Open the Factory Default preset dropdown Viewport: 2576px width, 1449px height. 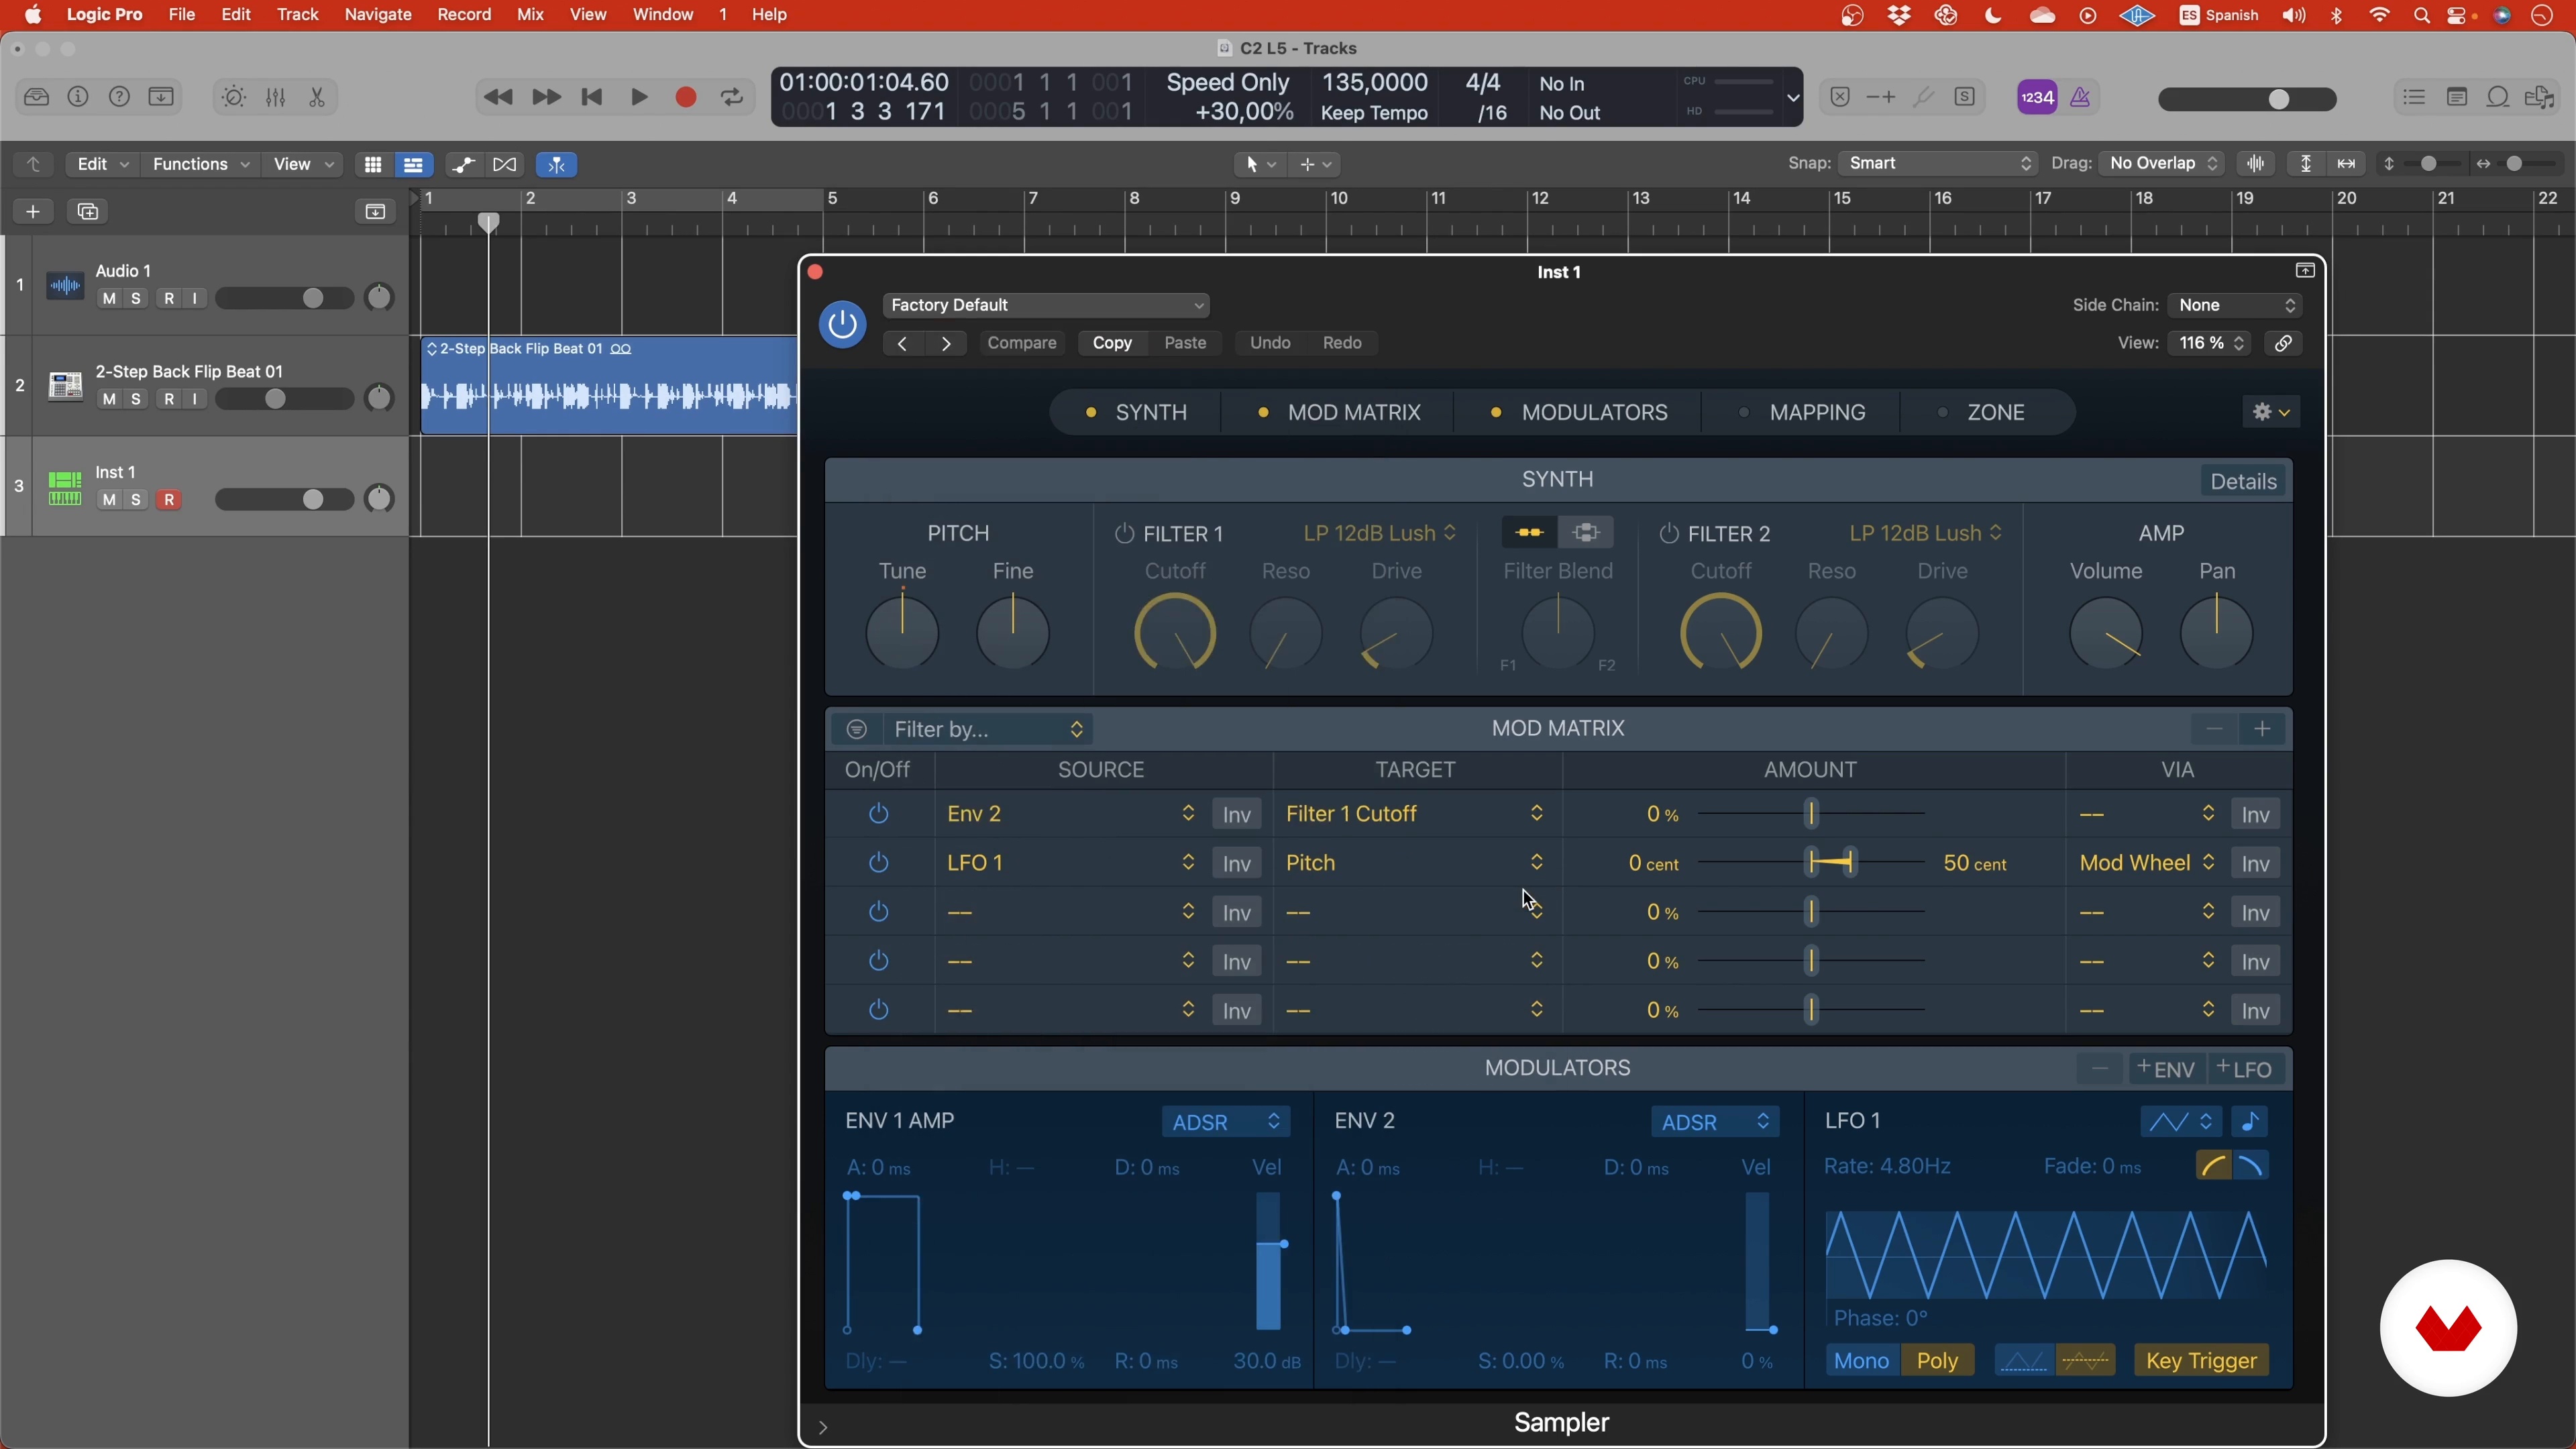(1046, 305)
